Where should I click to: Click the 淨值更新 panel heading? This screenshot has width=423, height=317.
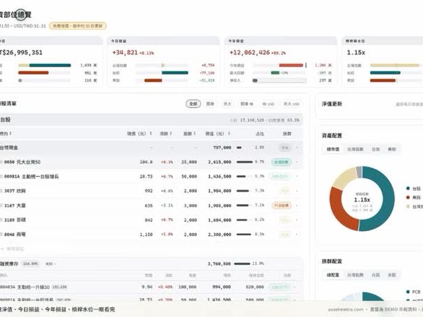332,104
